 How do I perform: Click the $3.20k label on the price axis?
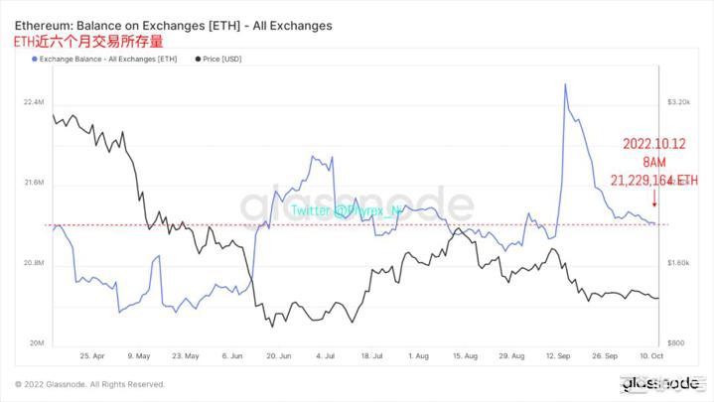point(679,102)
